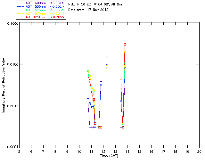Click the x-axis title Time (GMT)
This screenshot has width=205, height=164.
point(109,156)
